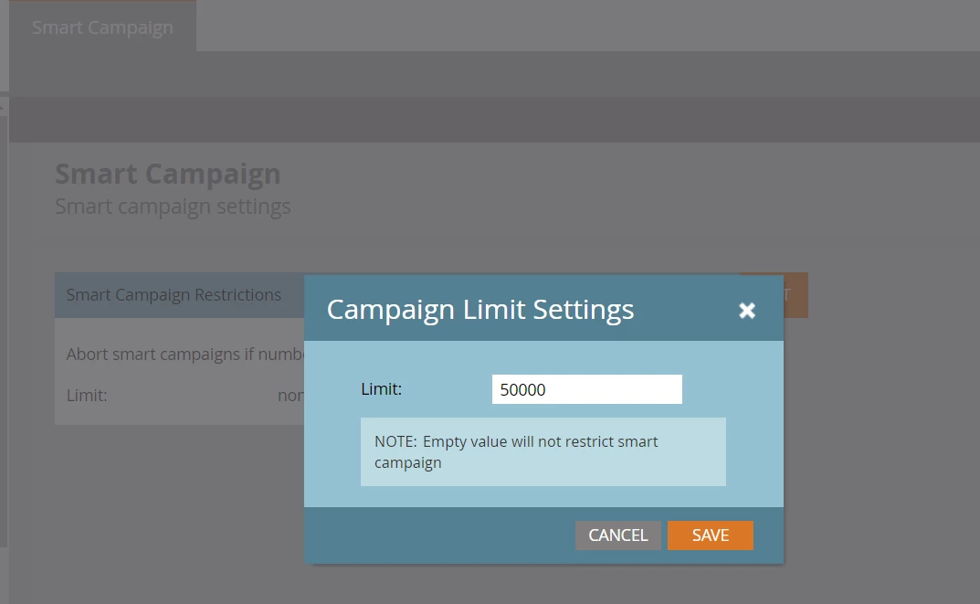Click the dialog footer beside the Cancel button
The height and width of the screenshot is (604, 980).
point(439,535)
